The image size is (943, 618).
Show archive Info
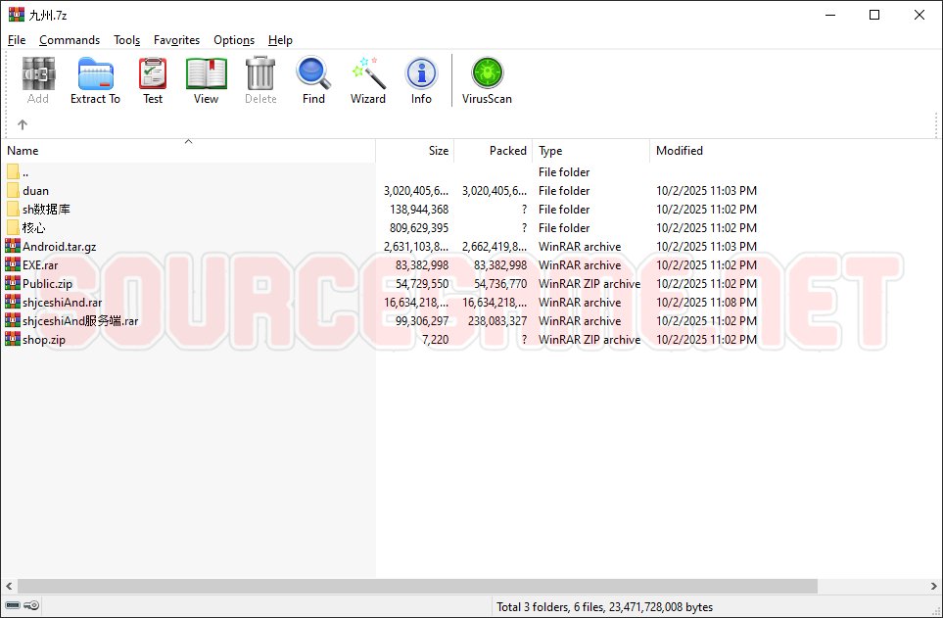point(421,80)
